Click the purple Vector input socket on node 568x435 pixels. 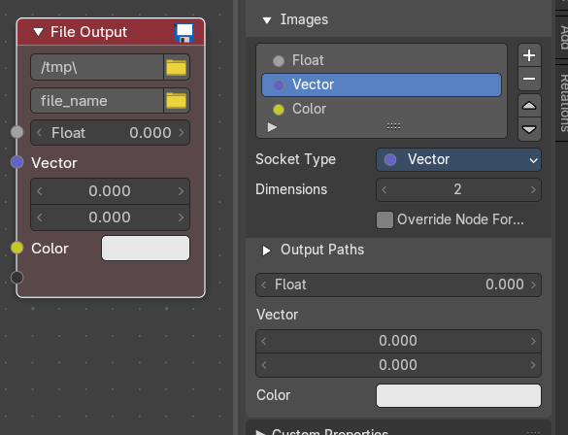coord(17,162)
